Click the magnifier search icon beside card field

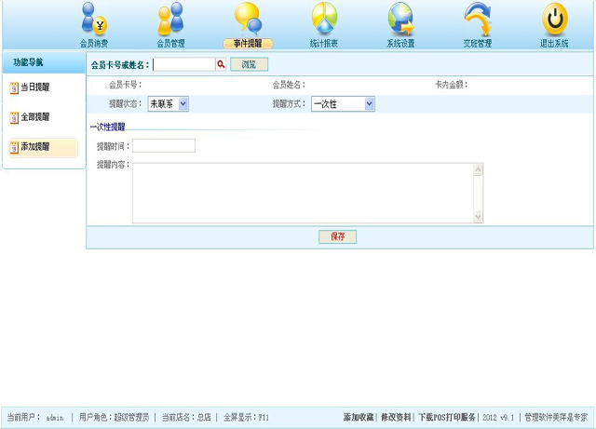coord(221,64)
